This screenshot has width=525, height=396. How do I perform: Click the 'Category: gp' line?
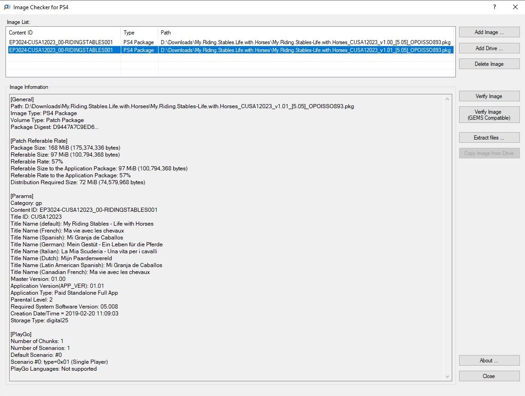coord(26,203)
